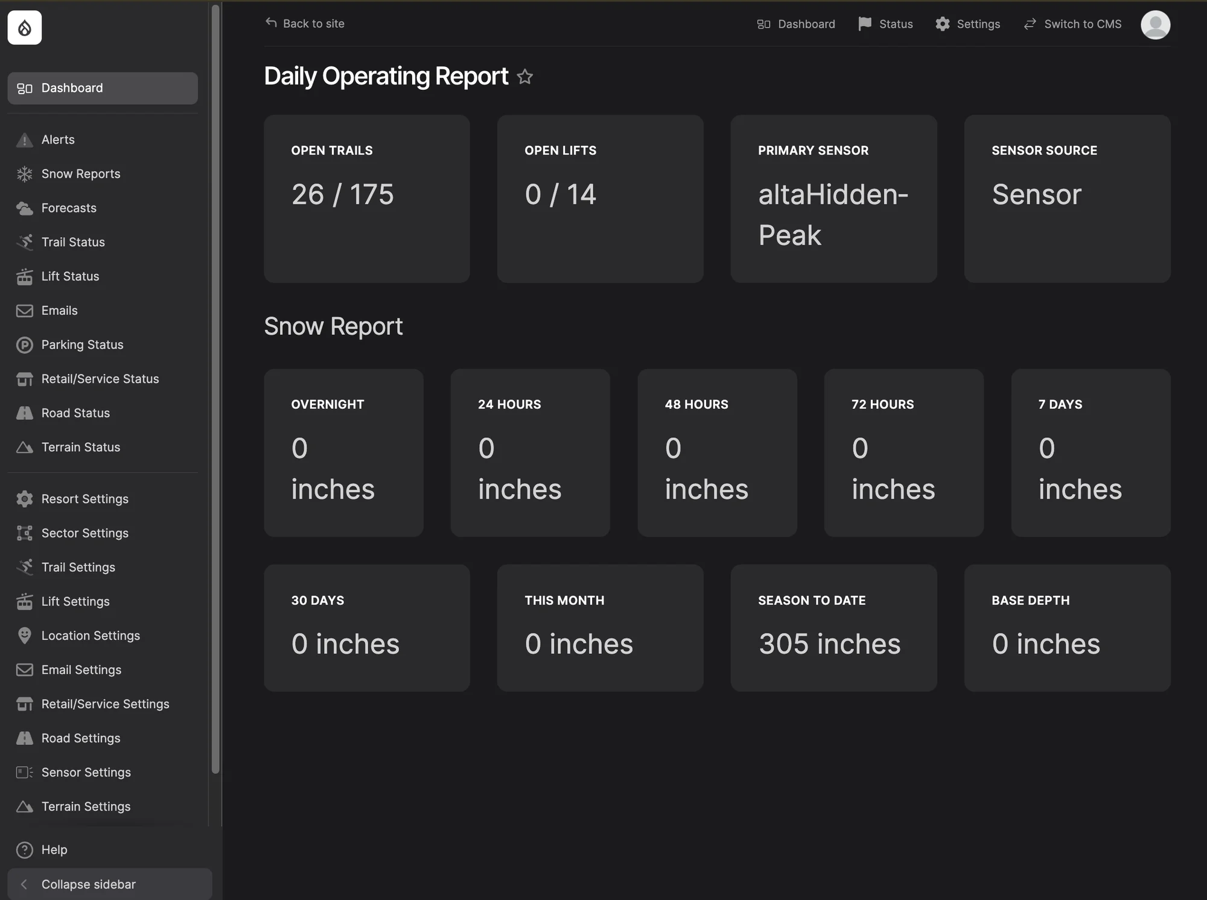Open Settings in the top bar

968,24
